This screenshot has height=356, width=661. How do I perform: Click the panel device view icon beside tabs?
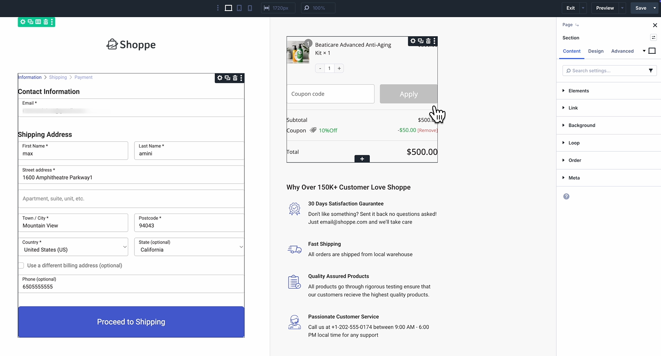point(652,51)
